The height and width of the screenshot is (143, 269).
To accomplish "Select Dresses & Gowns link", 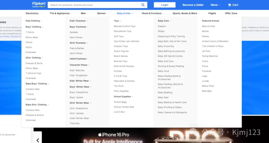I will pyautogui.click(x=35, y=115).
